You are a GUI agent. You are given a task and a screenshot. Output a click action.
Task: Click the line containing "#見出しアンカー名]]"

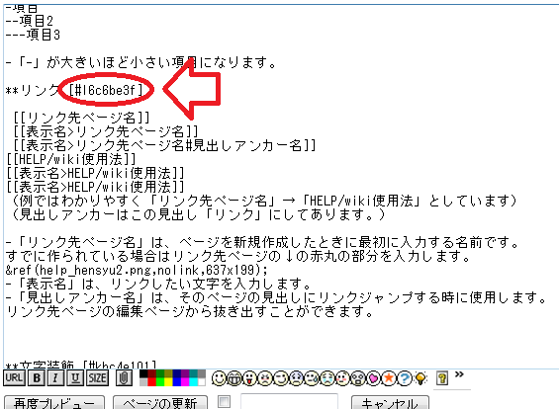tap(164, 145)
